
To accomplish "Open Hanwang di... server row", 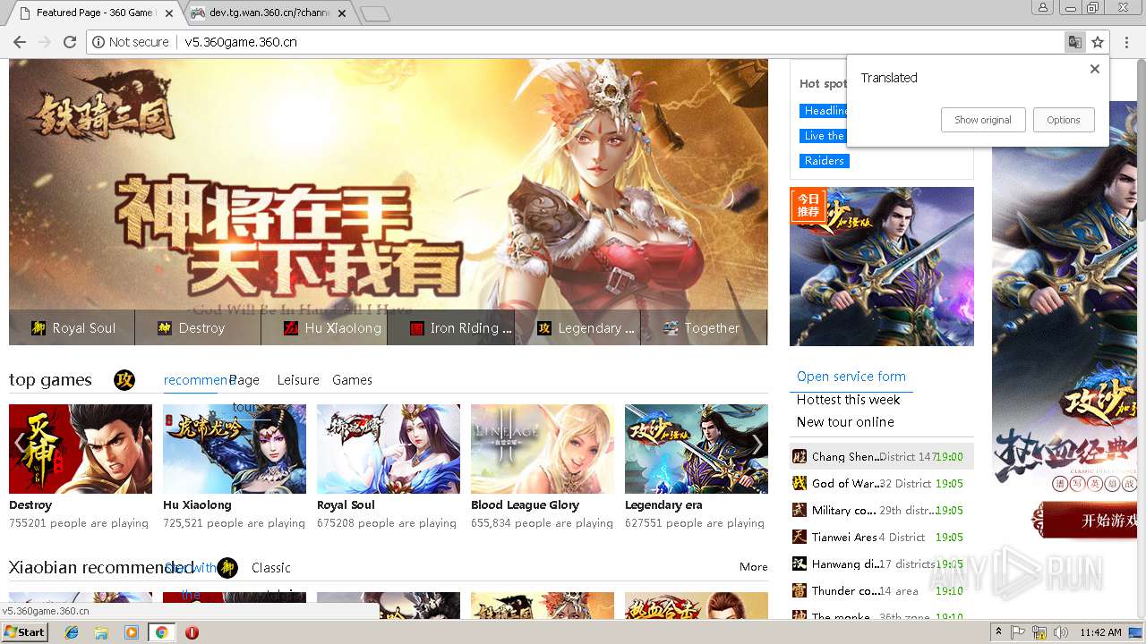I will (882, 563).
